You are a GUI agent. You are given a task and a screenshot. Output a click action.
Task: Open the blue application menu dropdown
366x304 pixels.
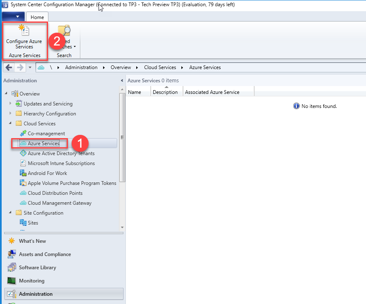pyautogui.click(x=13, y=17)
